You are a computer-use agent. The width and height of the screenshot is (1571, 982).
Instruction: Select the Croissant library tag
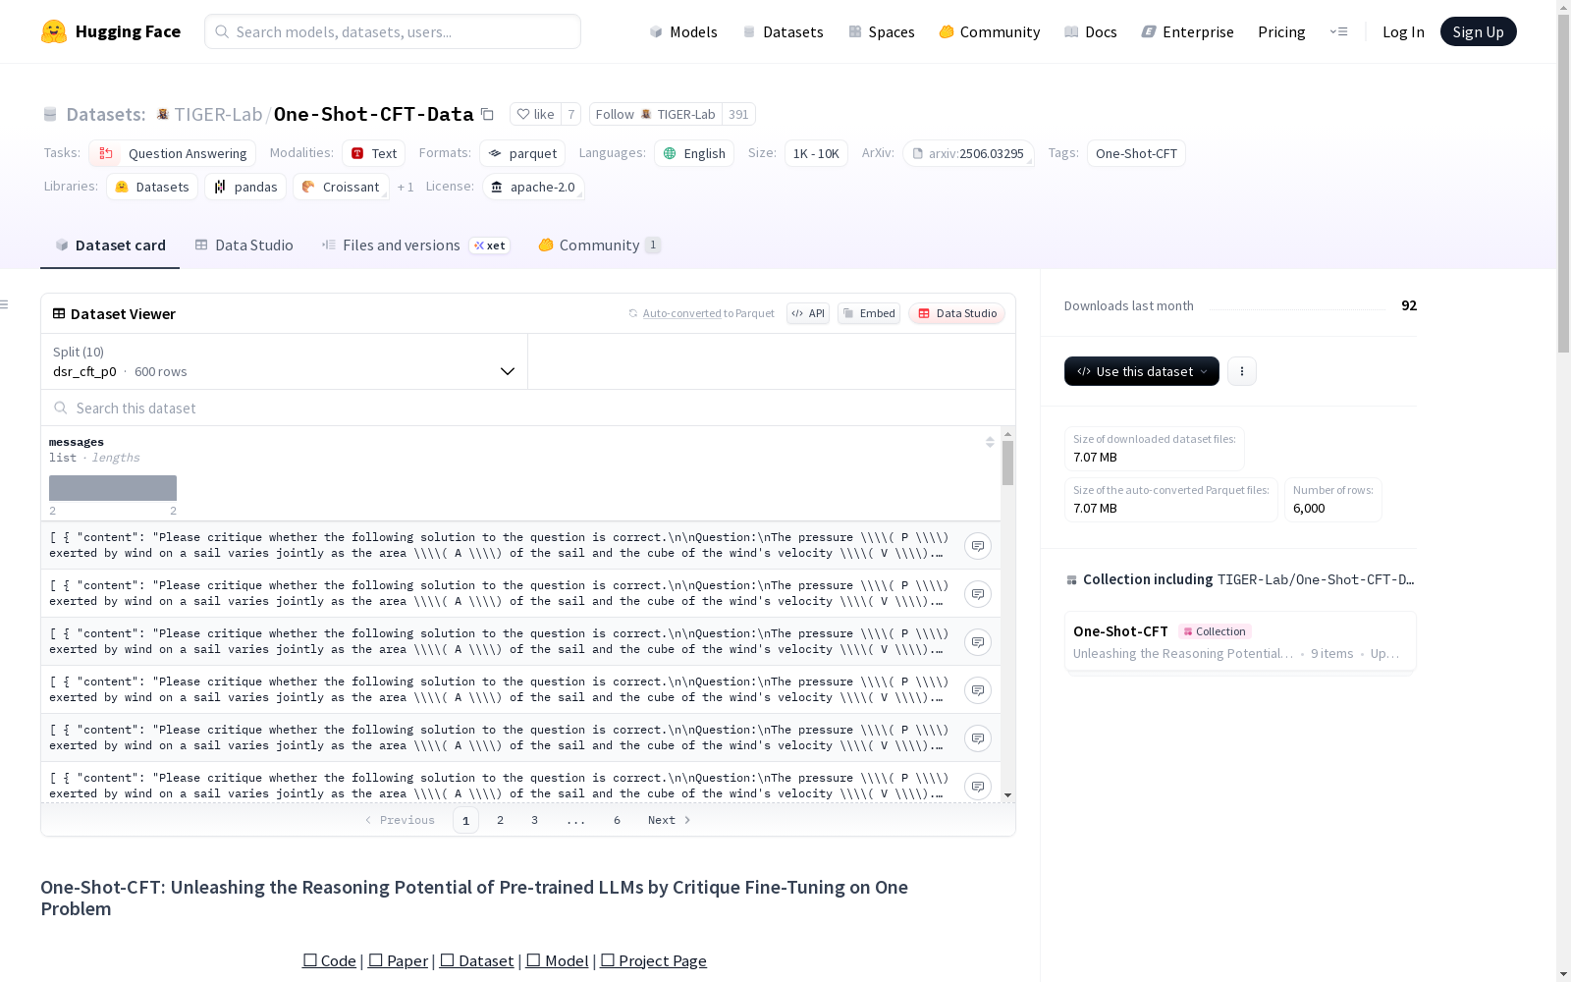pos(341,187)
